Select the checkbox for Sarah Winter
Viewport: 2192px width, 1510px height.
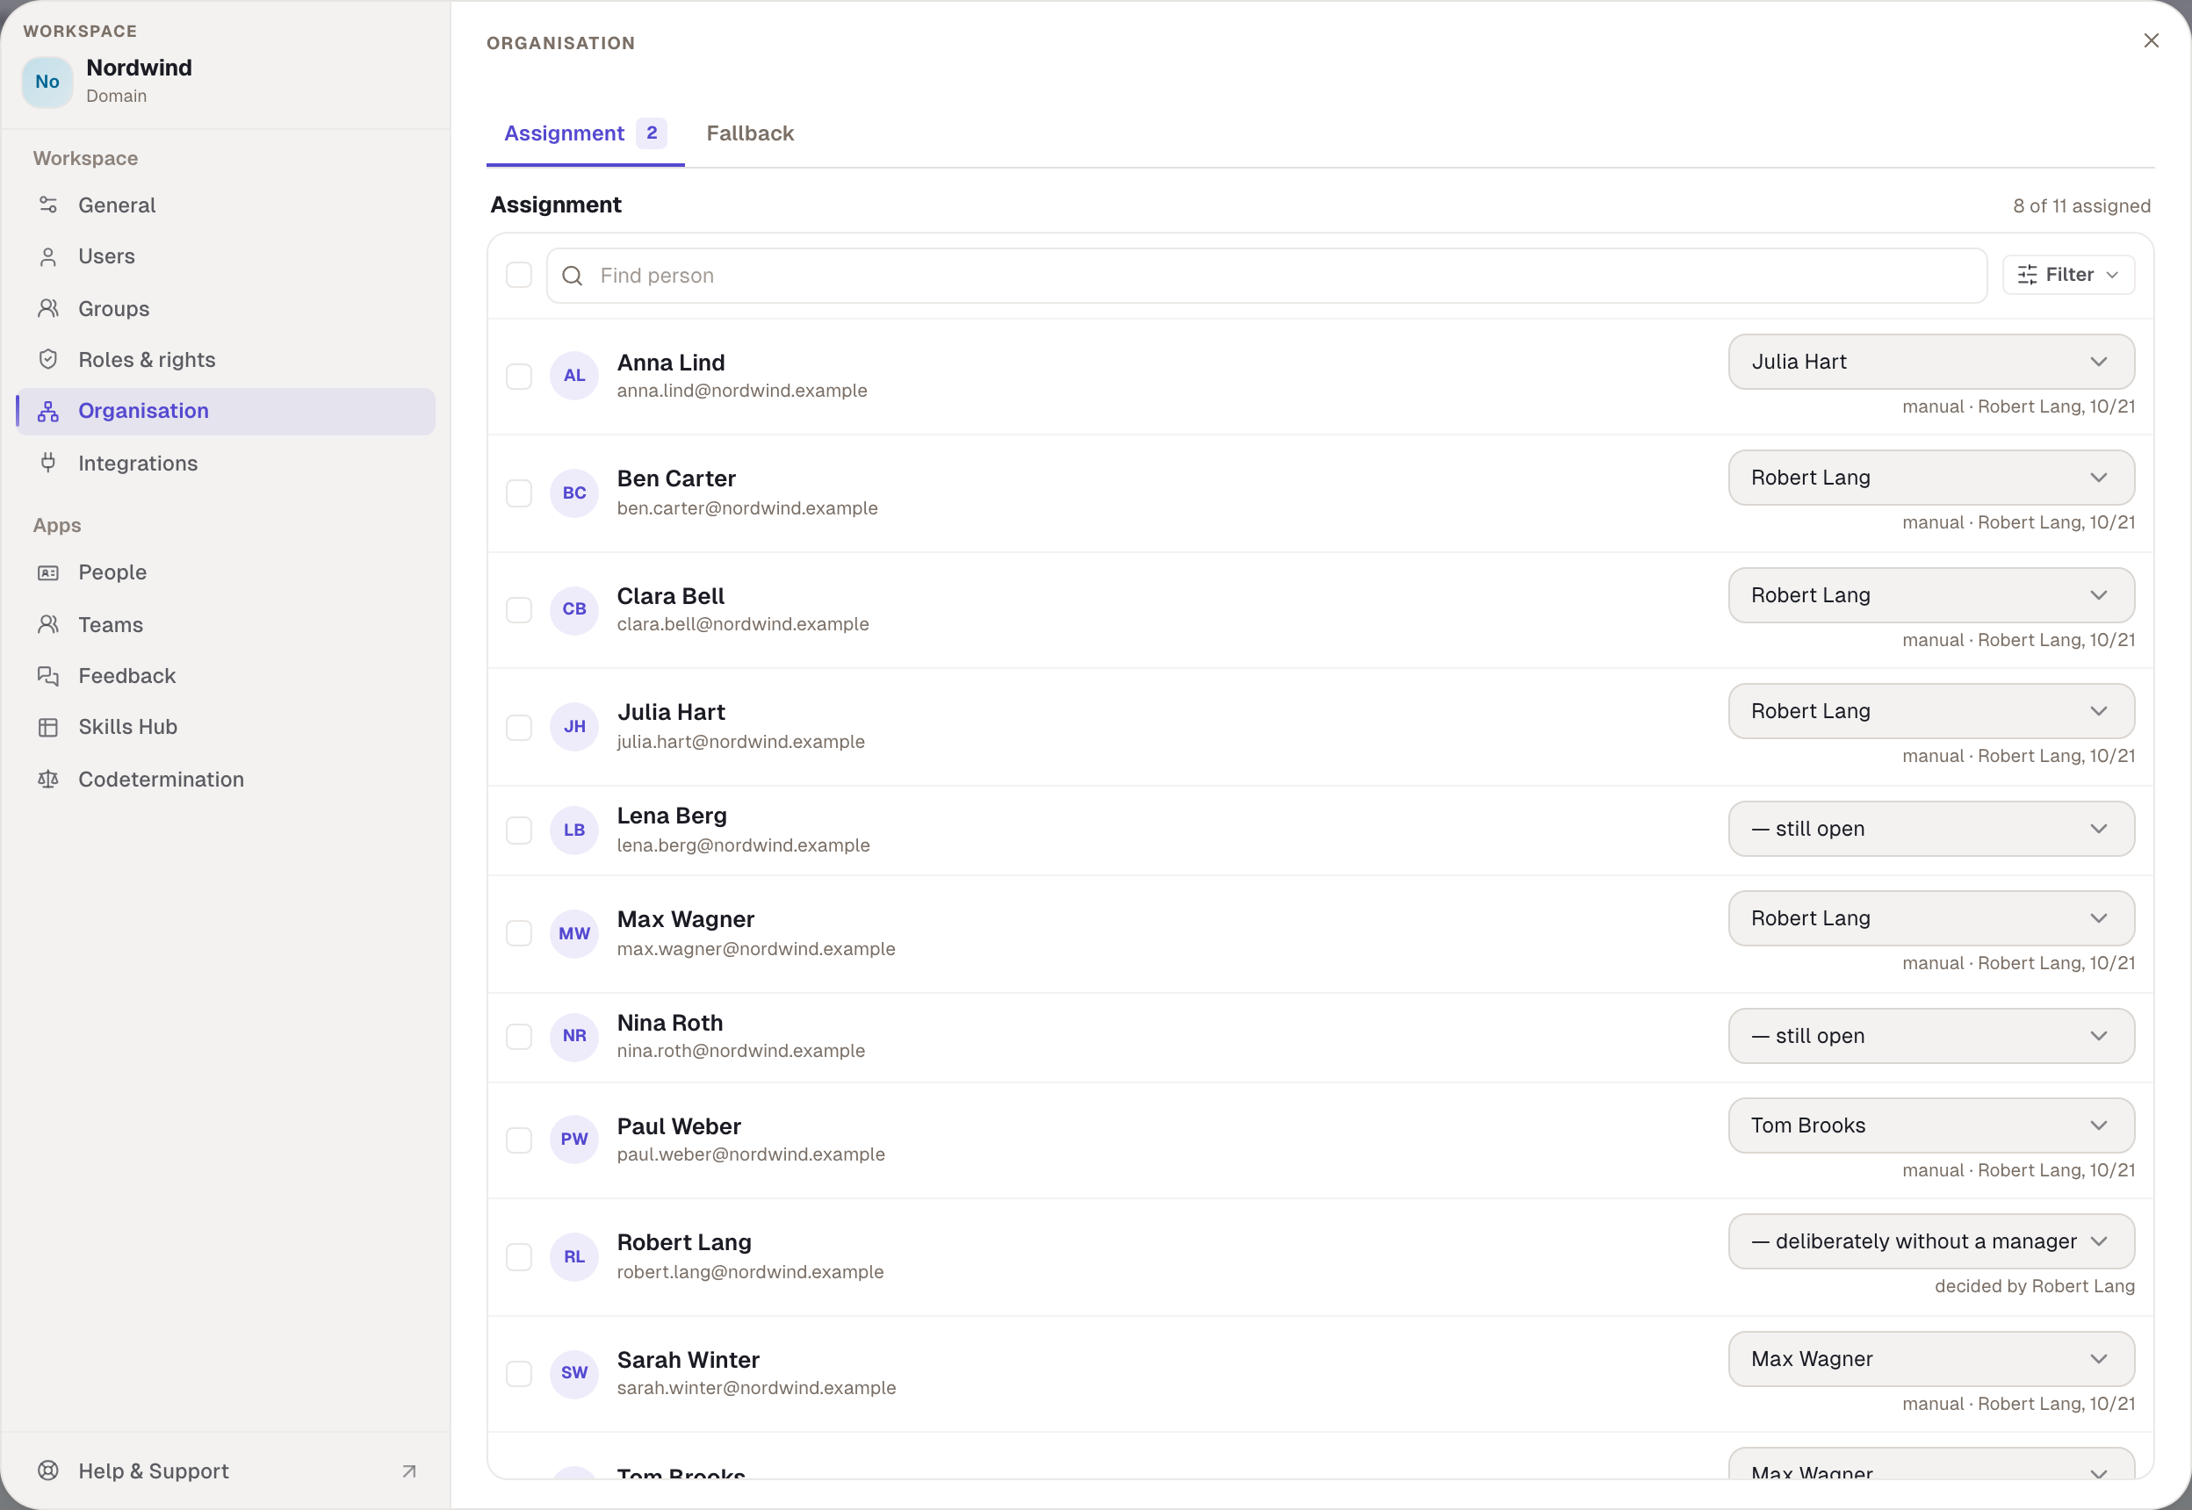(519, 1373)
